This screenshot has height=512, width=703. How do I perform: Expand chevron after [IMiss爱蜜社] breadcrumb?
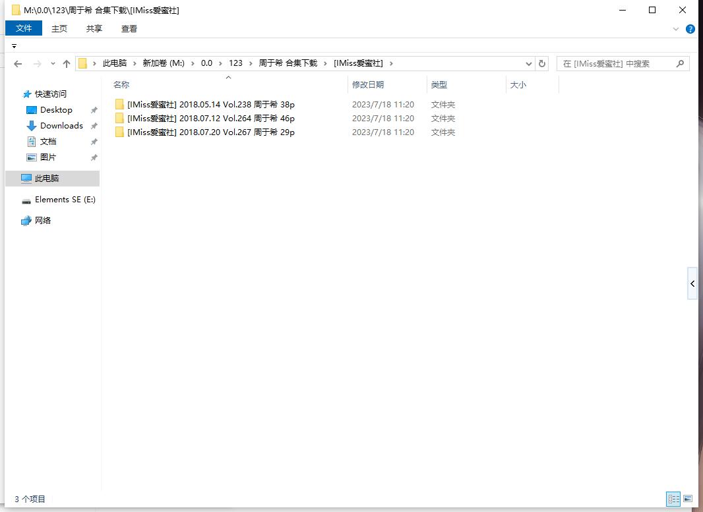click(x=392, y=64)
